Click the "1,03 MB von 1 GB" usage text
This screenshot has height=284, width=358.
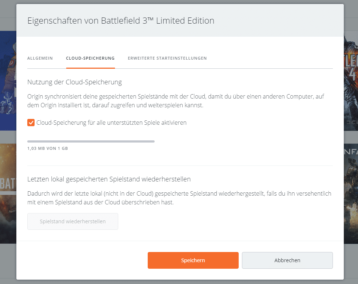48,148
